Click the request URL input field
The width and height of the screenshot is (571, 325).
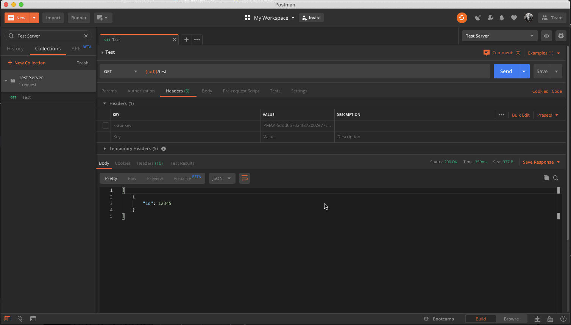coord(314,72)
